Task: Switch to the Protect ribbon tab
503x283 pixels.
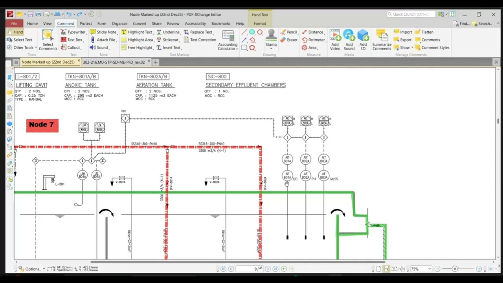Action: click(86, 24)
